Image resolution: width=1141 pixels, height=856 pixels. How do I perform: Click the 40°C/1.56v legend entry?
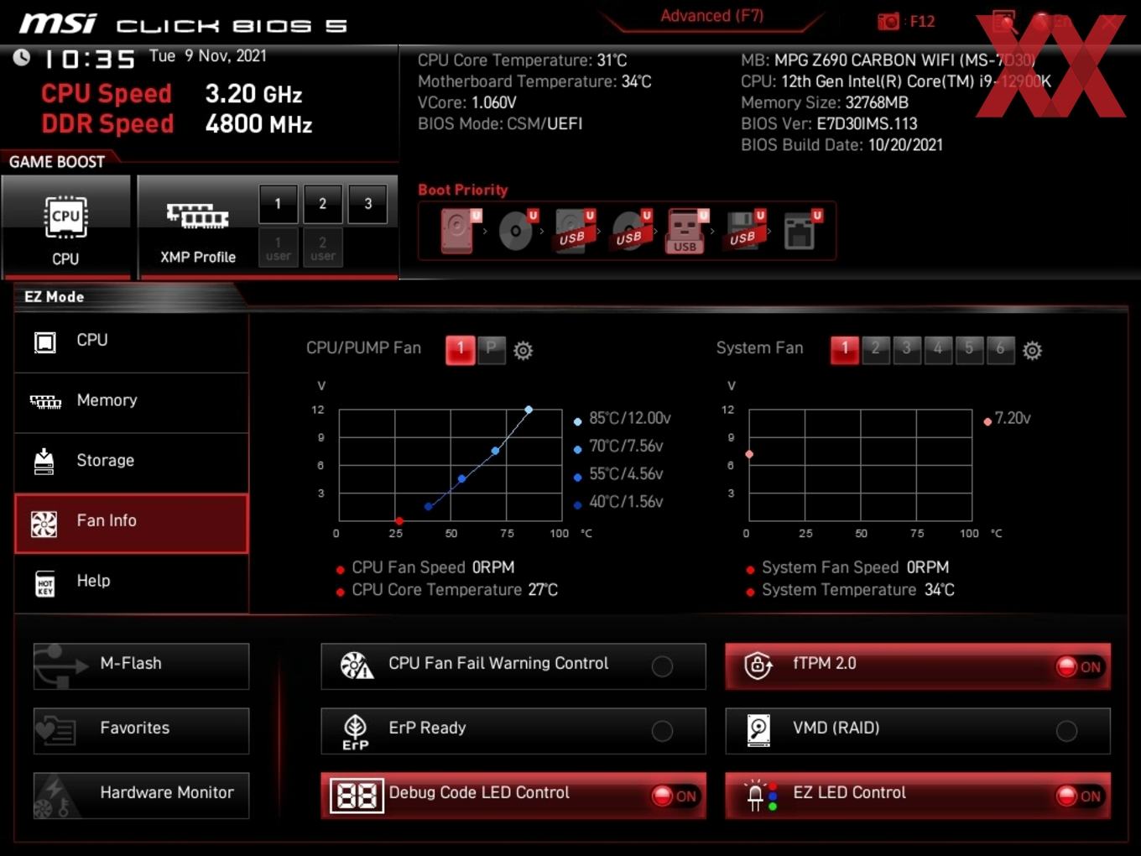tap(618, 501)
